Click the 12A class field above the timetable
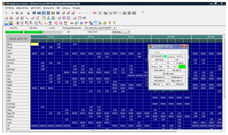Viewport: 228px width, 135px height. tap(68, 32)
